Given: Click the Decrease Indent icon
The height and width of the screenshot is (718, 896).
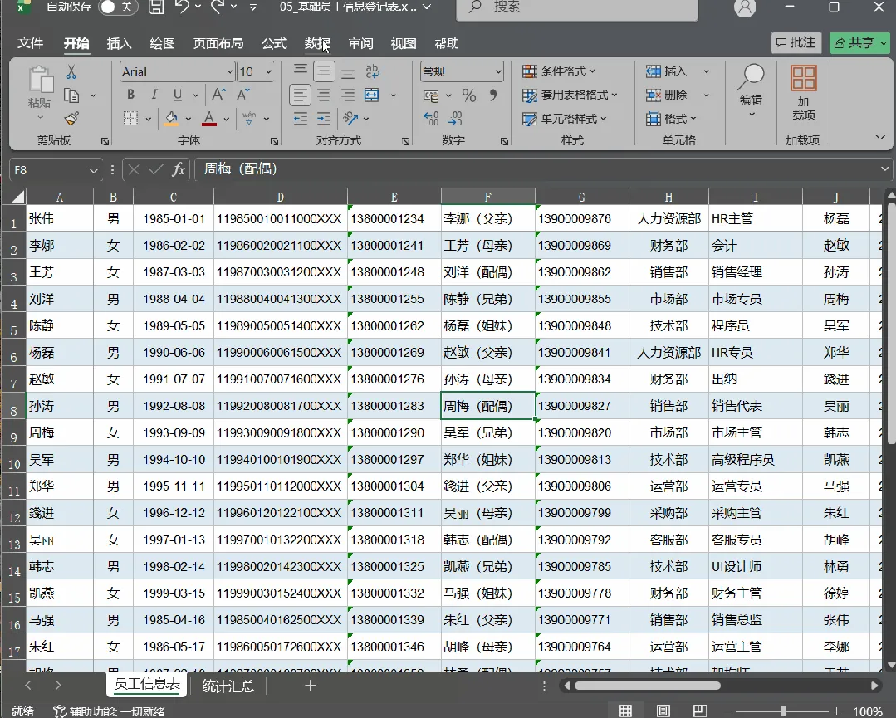Looking at the screenshot, I should click(x=301, y=119).
